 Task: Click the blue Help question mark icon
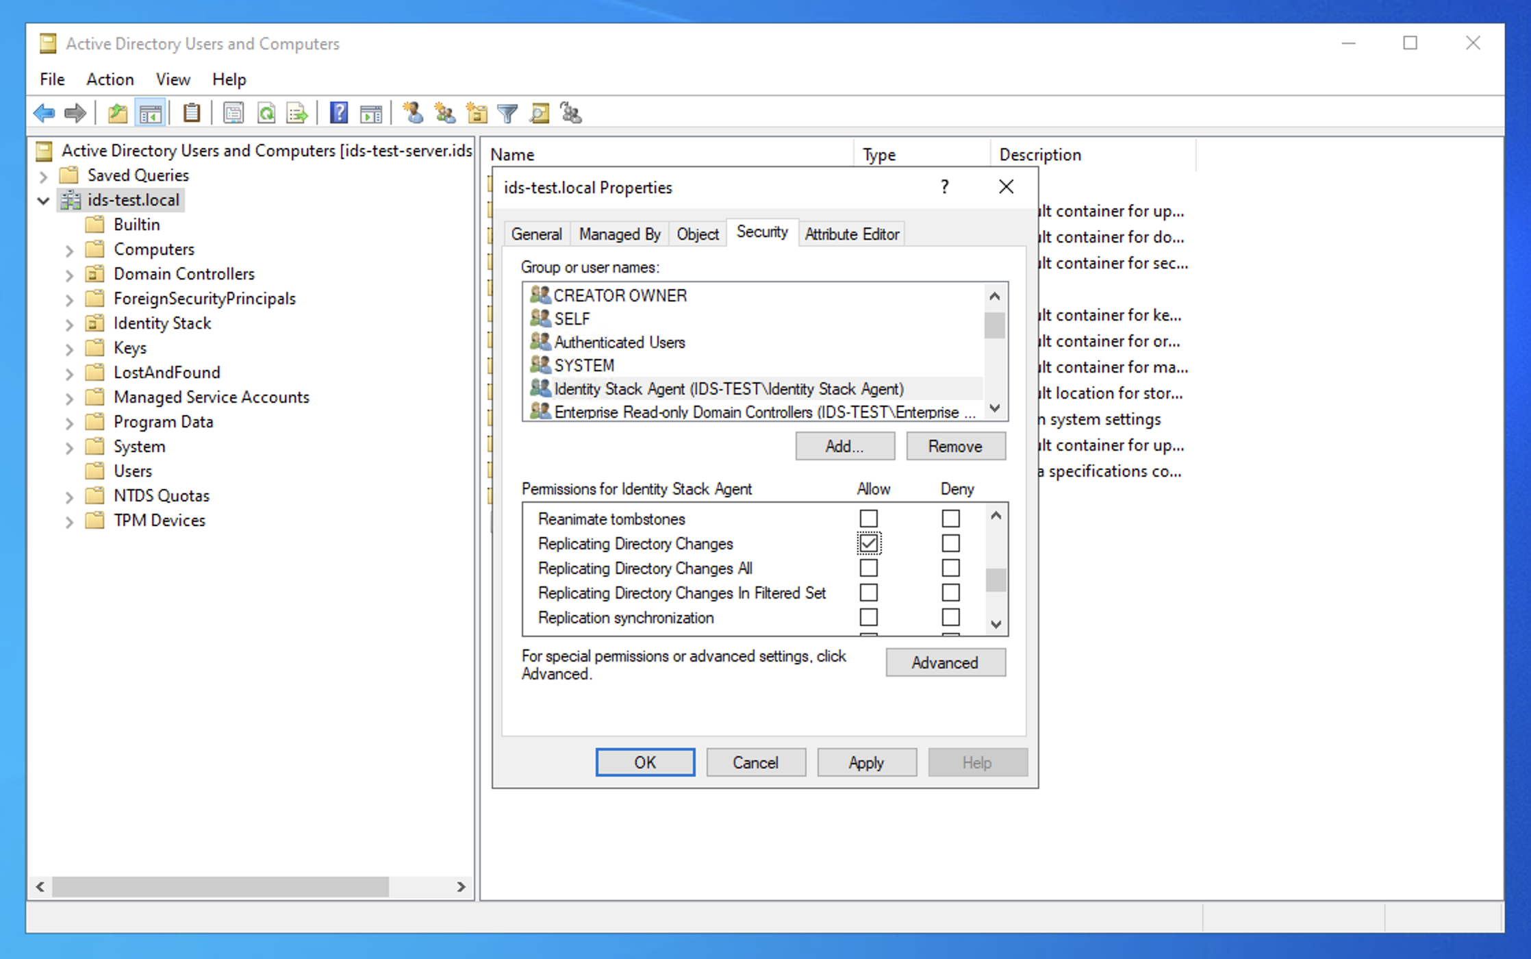(x=339, y=113)
